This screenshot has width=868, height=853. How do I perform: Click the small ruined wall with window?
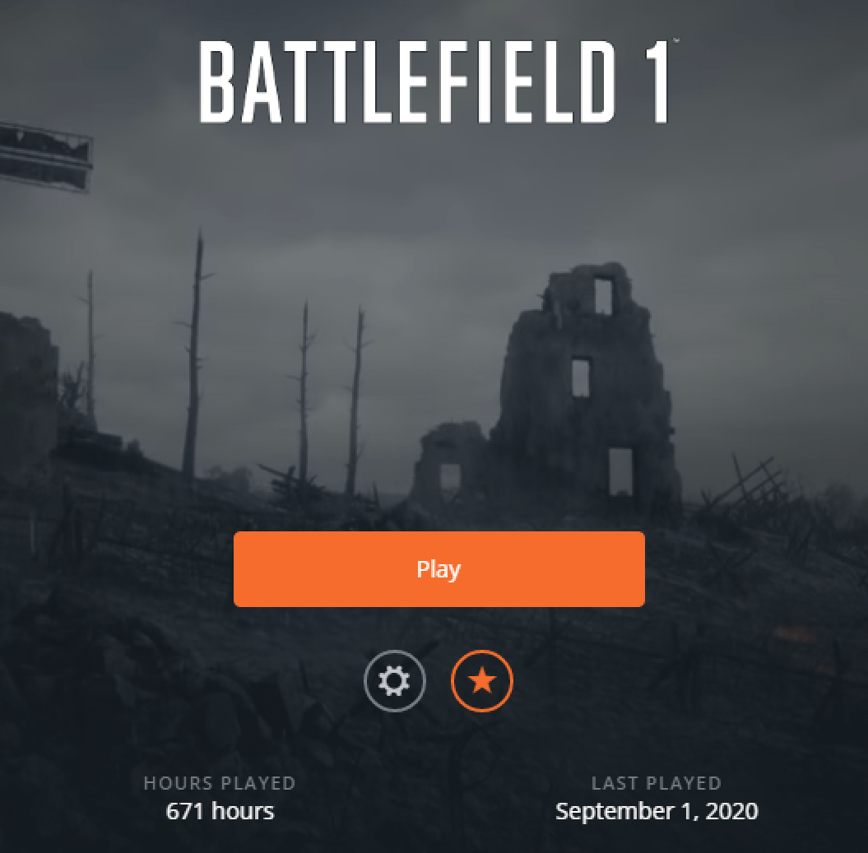[x=449, y=461]
